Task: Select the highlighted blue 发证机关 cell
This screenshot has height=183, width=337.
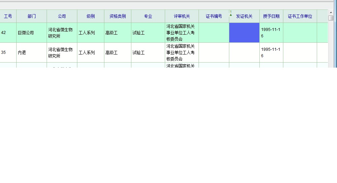Action: coord(244,33)
